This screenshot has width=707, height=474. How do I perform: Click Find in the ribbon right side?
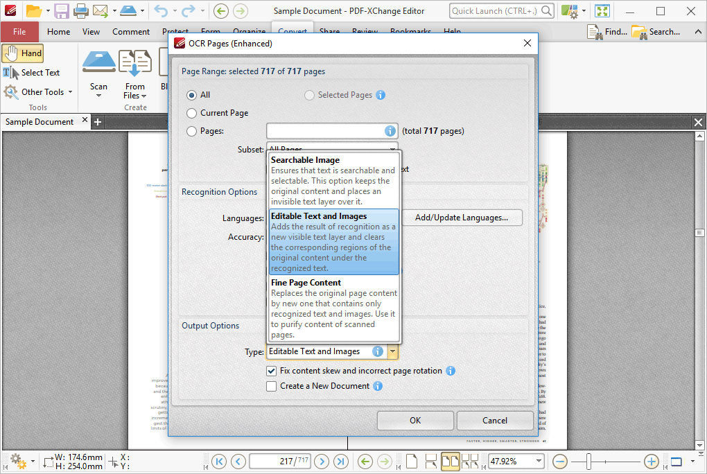pyautogui.click(x=607, y=32)
